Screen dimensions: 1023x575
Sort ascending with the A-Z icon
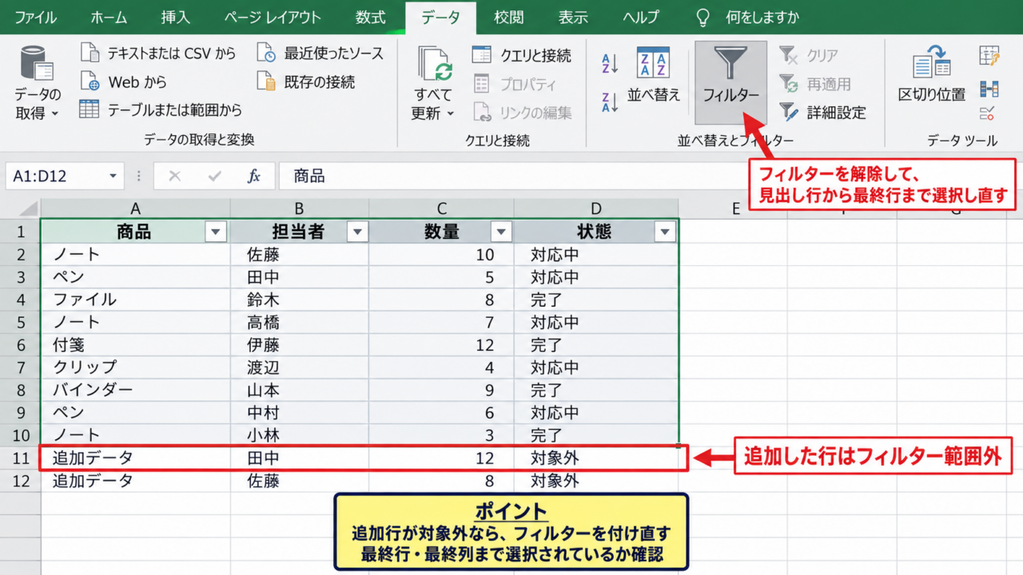coord(611,63)
